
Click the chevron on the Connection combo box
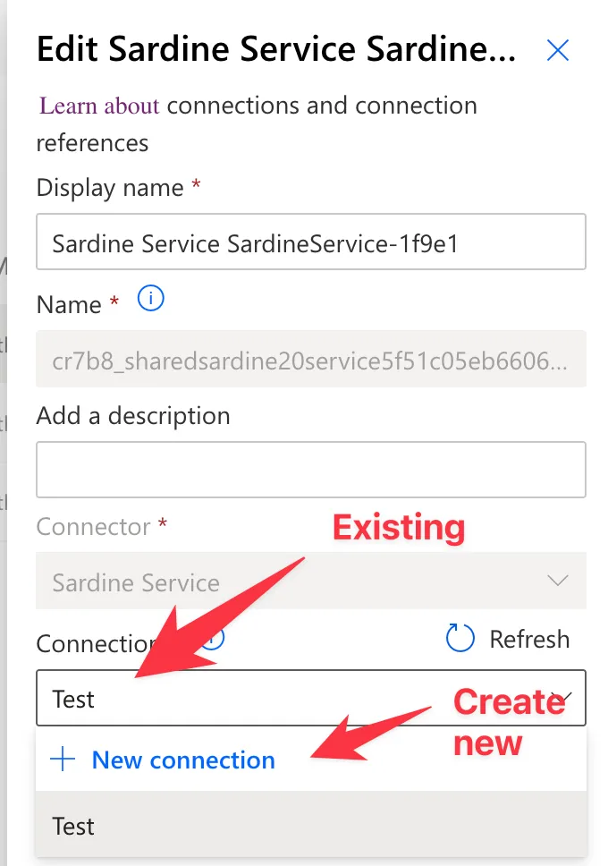pyautogui.click(x=562, y=697)
